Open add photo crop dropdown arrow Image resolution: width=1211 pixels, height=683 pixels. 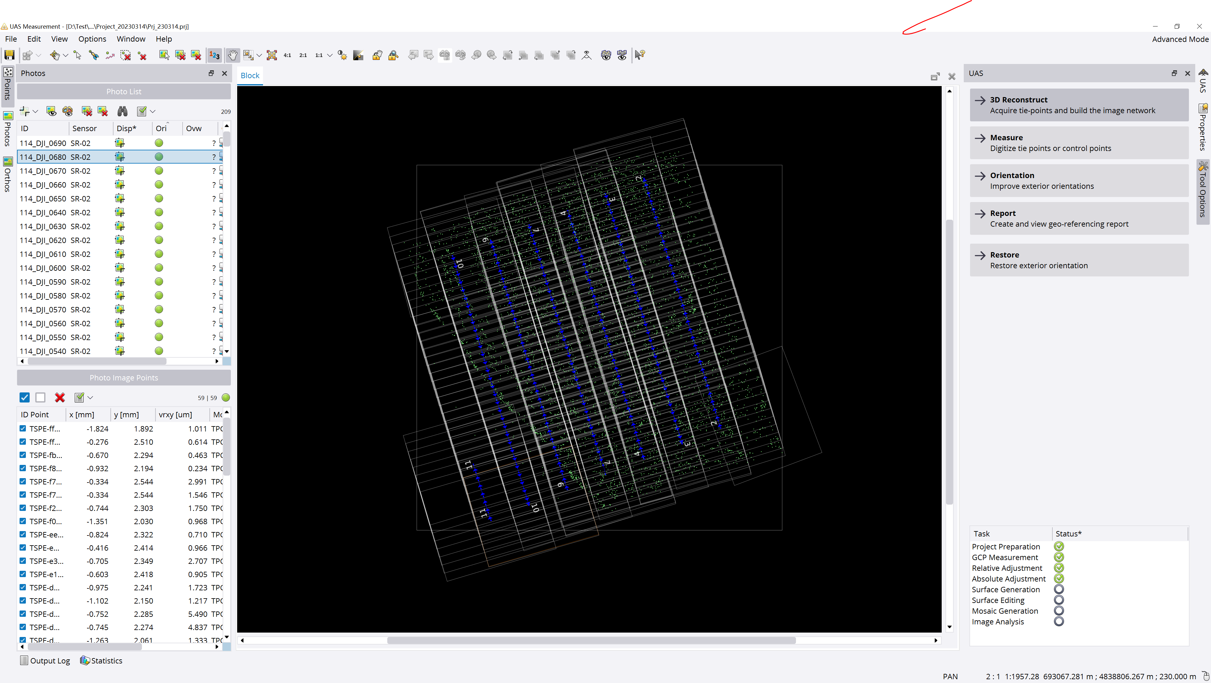coord(35,111)
